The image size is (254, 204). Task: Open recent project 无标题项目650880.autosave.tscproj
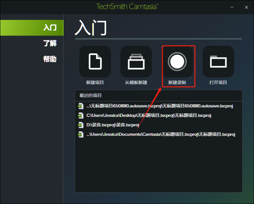(159, 106)
